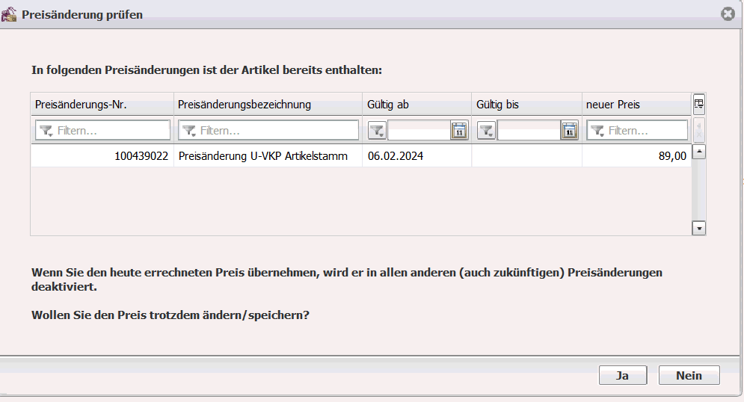Viewport: 744px width, 402px height.
Task: Sort by Preisänderungsbezeichnung column header
Action: pos(268,105)
